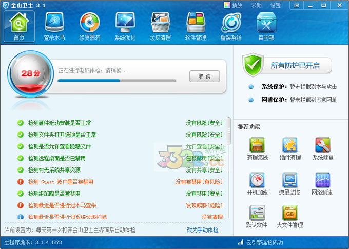This screenshot has width=349, height=249.
Task: Click warning icon beside 木马查杀 row
Action: [21, 205]
